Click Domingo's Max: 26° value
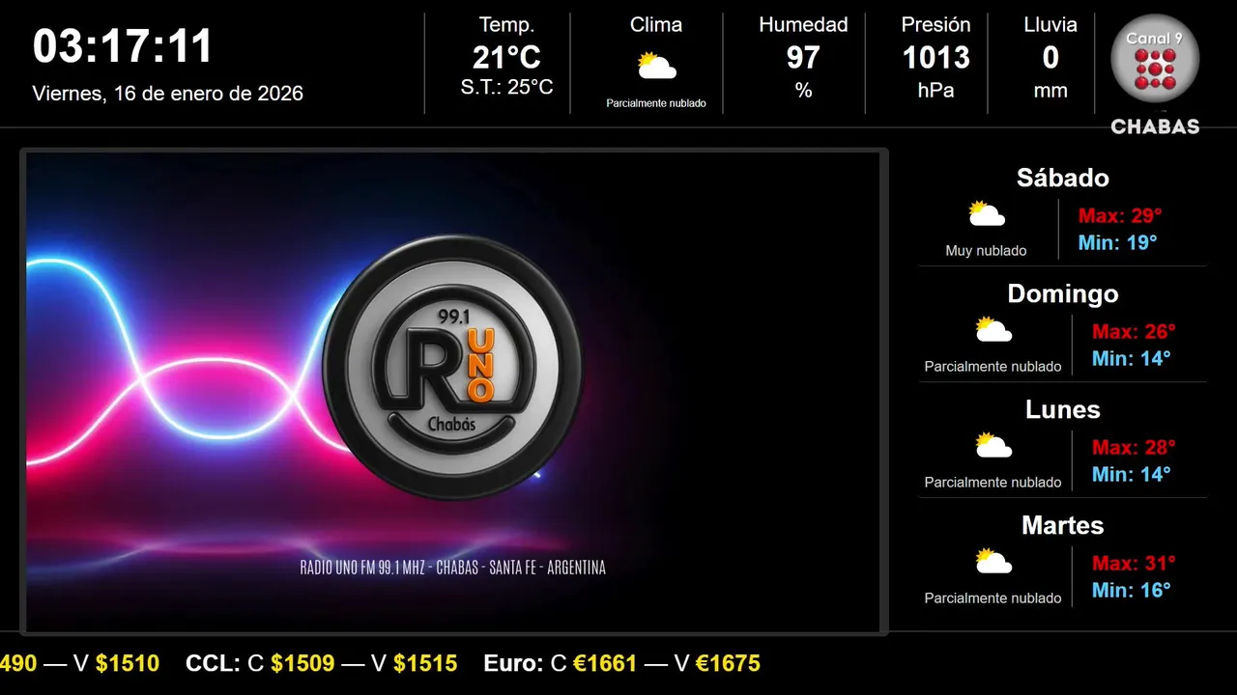Image resolution: width=1237 pixels, height=695 pixels. click(x=1134, y=331)
